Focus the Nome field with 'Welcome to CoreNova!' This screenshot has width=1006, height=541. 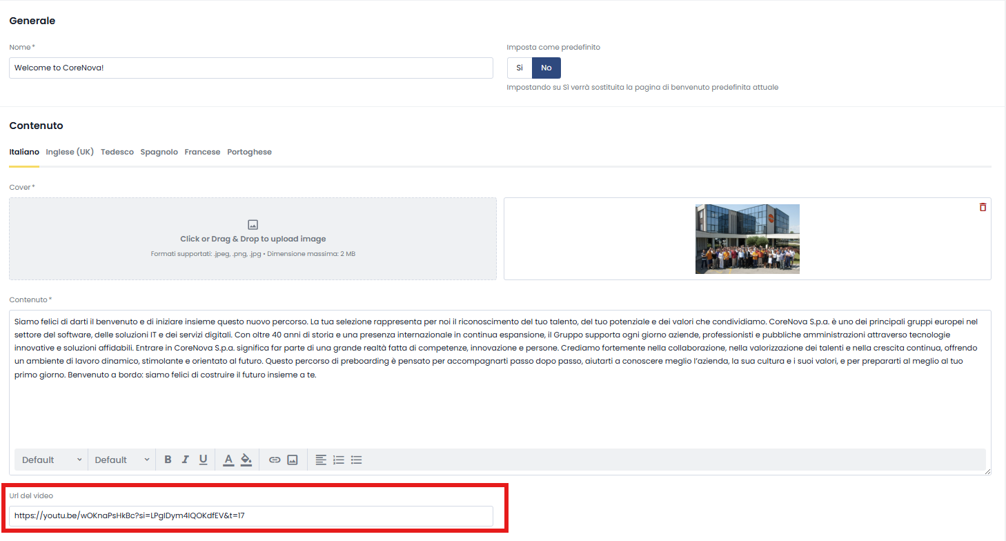pyautogui.click(x=251, y=68)
